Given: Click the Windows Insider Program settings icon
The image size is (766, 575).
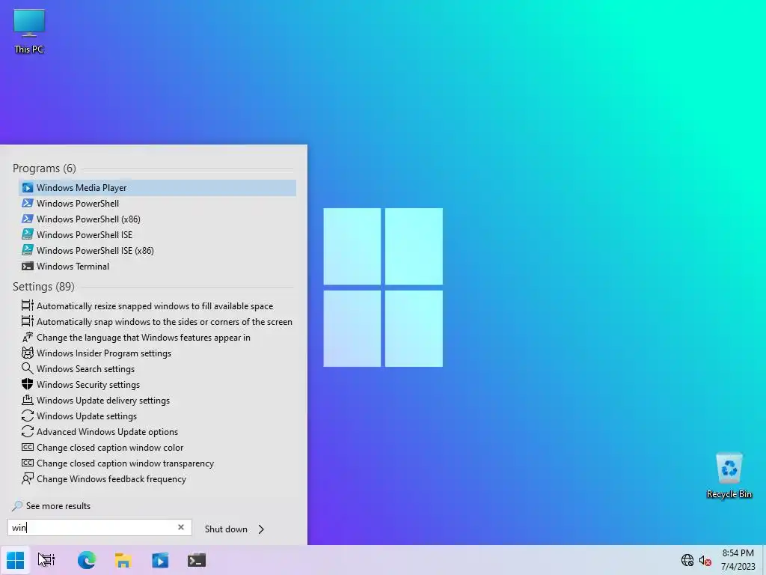Looking at the screenshot, I should 28,353.
